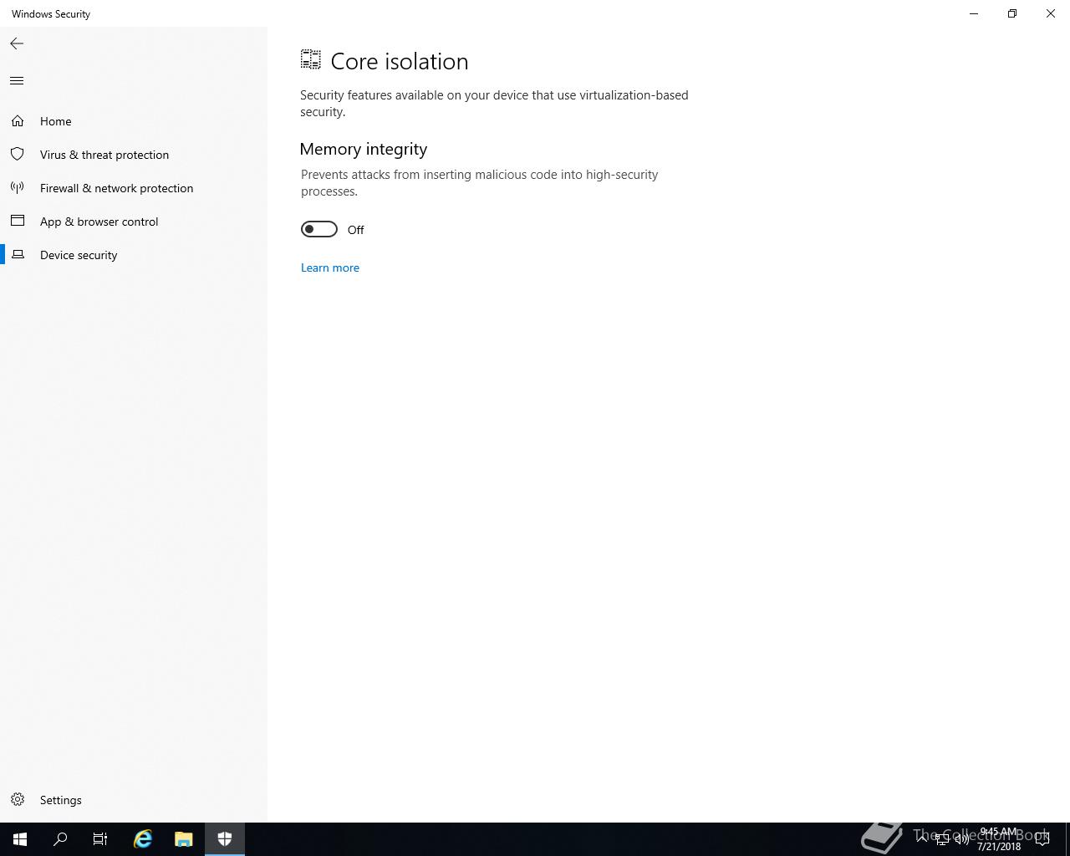Viewport: 1070px width, 856px height.
Task: Launch Internet Explorer from taskbar
Action: pos(143,839)
